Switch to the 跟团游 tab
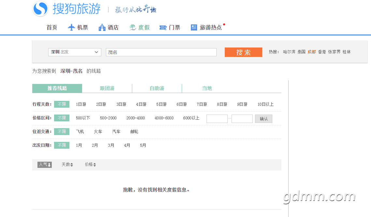Image resolution: width=371 pixels, height=217 pixels. [x=107, y=88]
